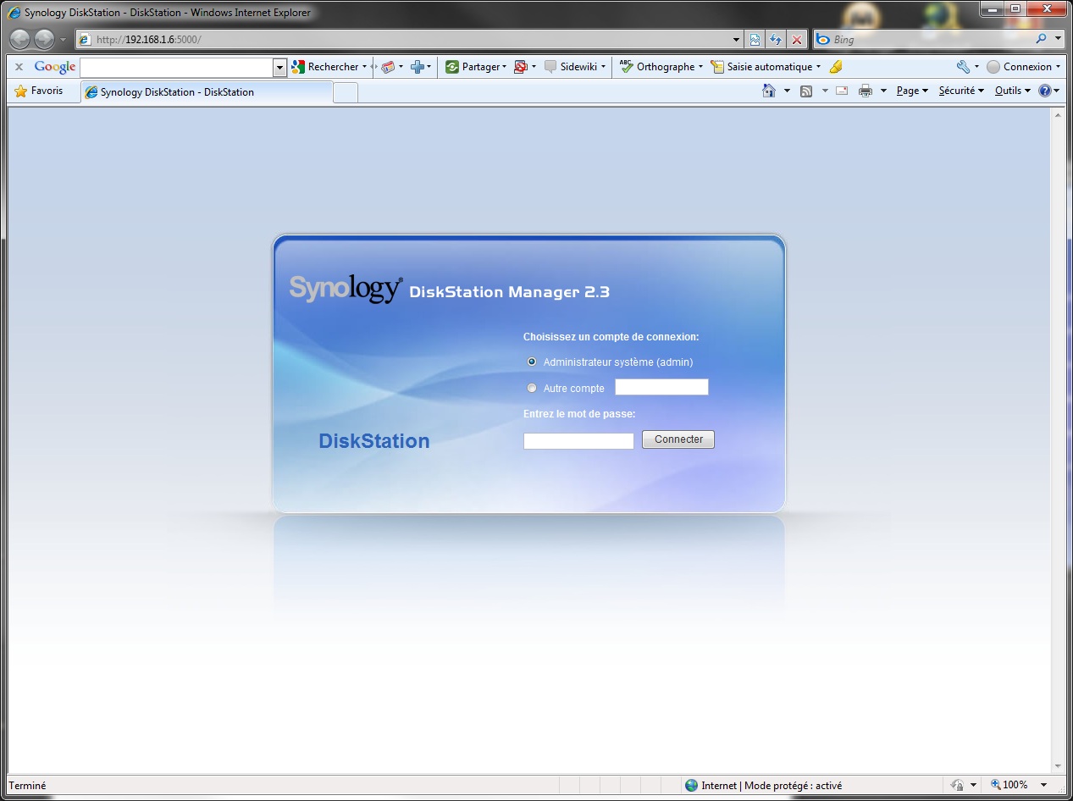Close the Google Toolbar with the x
The image size is (1073, 801).
[x=19, y=67]
